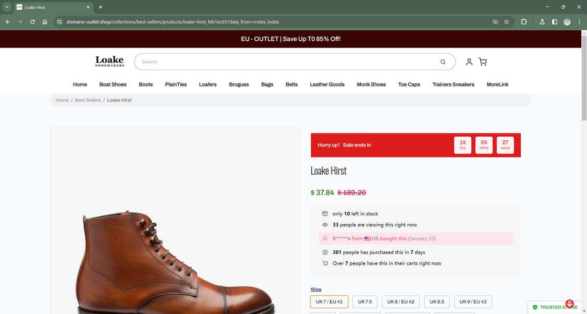
Task: Click the Loake Hirst product title
Action: pos(329,171)
